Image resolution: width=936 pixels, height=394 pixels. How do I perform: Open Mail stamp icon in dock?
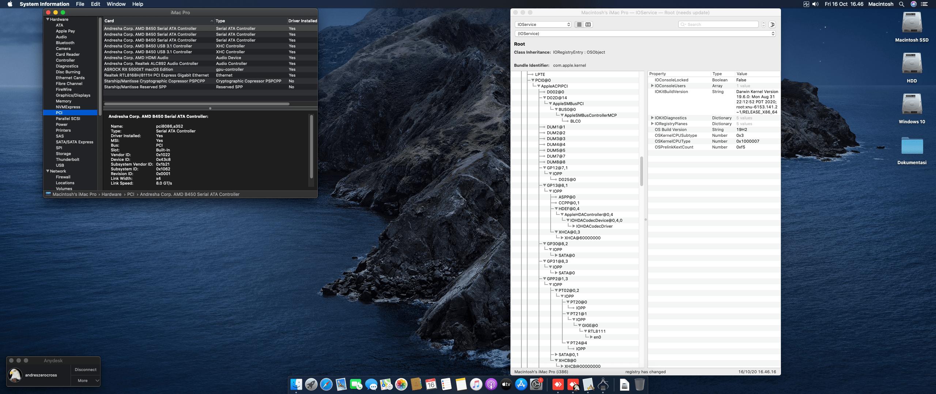[x=341, y=385]
